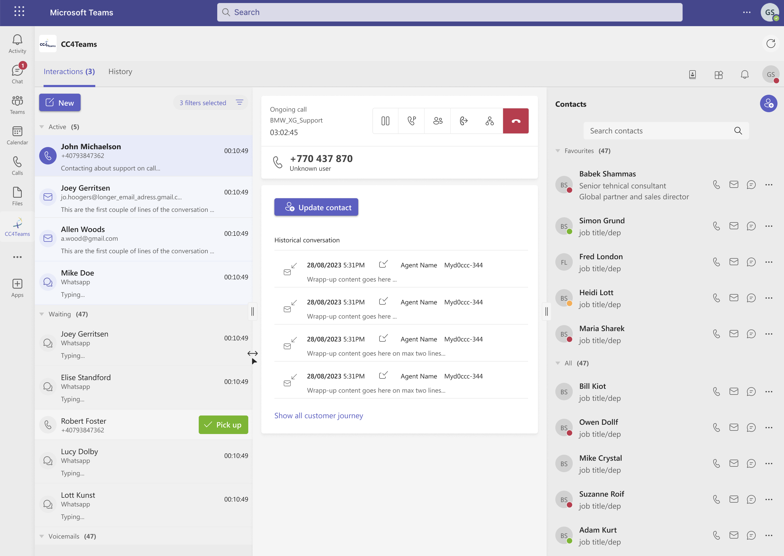Open more options for Heidi Lott
Viewport: 784px width, 556px height.
coord(768,298)
